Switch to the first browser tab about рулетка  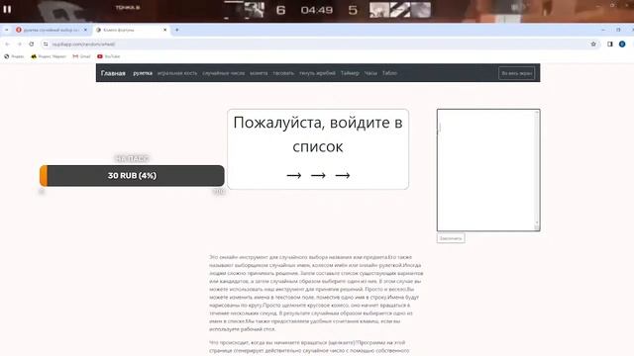tap(51, 30)
